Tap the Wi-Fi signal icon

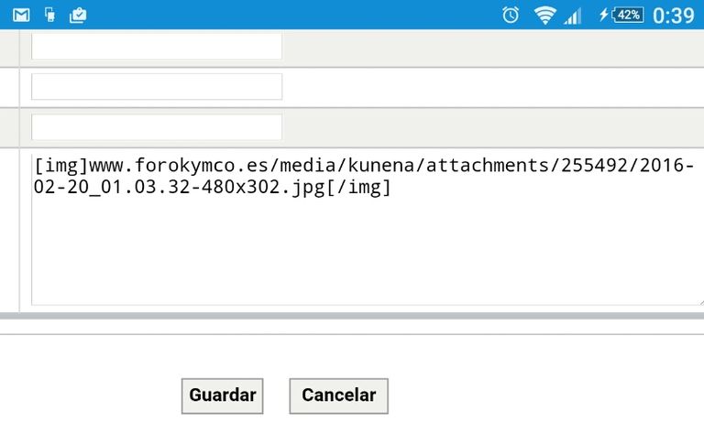coord(545,15)
